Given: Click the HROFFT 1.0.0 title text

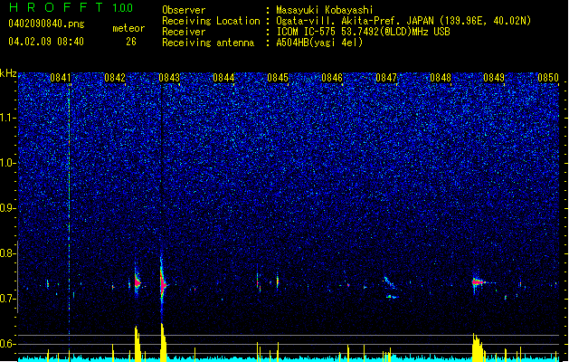Looking at the screenshot, I should 71,7.
